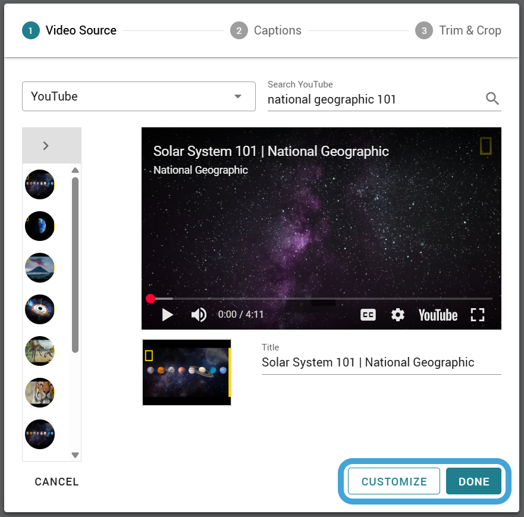This screenshot has height=517, width=524.
Task: Select the Earth thumbnail result
Action: pyautogui.click(x=40, y=226)
